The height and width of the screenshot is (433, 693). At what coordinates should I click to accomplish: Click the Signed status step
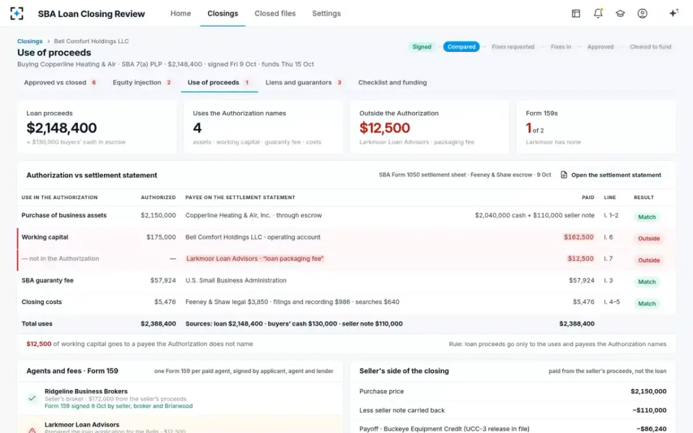pos(422,47)
